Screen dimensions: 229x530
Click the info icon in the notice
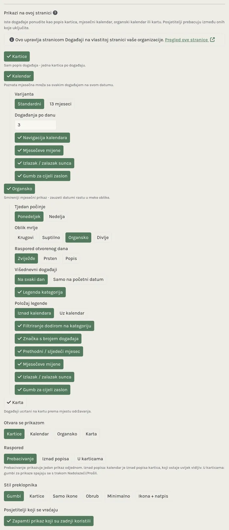[x=12, y=40]
